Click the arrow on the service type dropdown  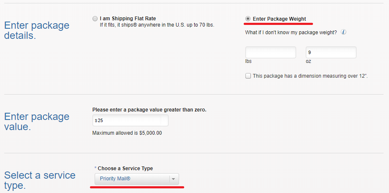[x=174, y=179]
